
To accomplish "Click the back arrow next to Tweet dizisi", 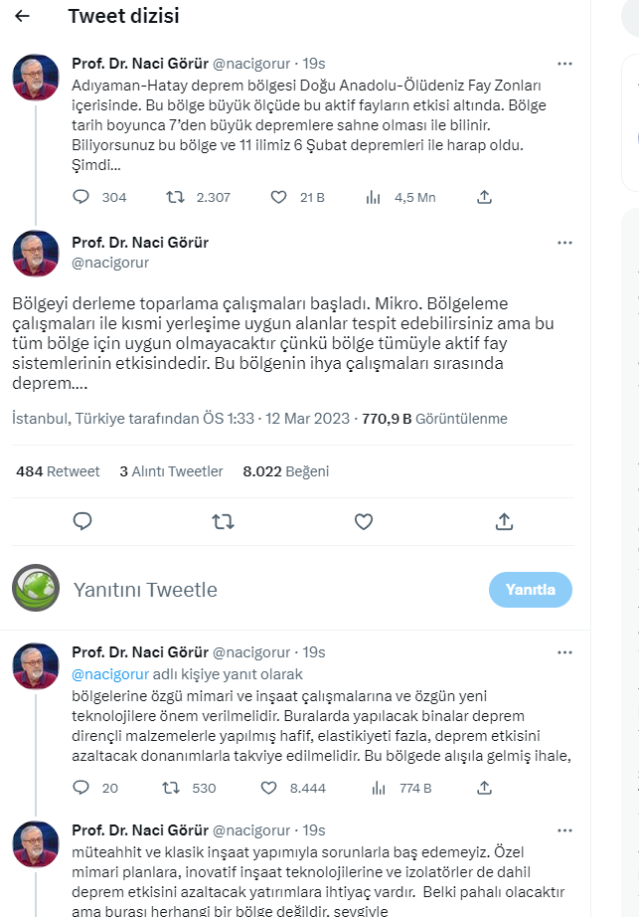I will click(23, 17).
